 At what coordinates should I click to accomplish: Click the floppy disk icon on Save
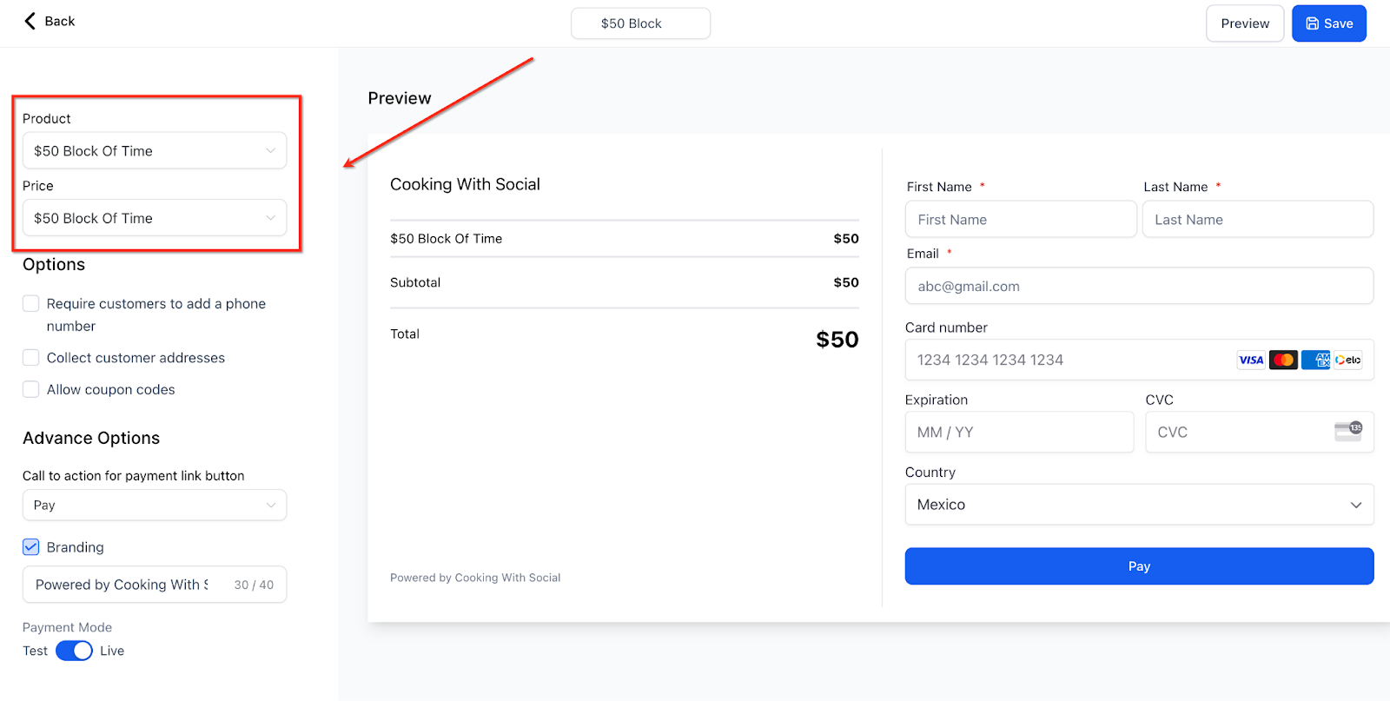click(x=1313, y=23)
